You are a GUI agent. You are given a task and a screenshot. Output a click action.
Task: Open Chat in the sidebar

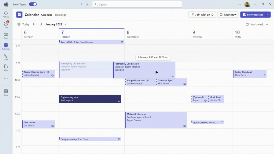pos(6,25)
